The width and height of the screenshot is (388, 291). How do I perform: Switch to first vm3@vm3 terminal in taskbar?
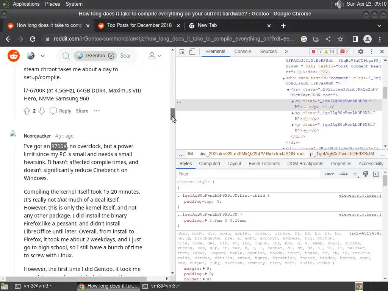[x=33, y=286]
